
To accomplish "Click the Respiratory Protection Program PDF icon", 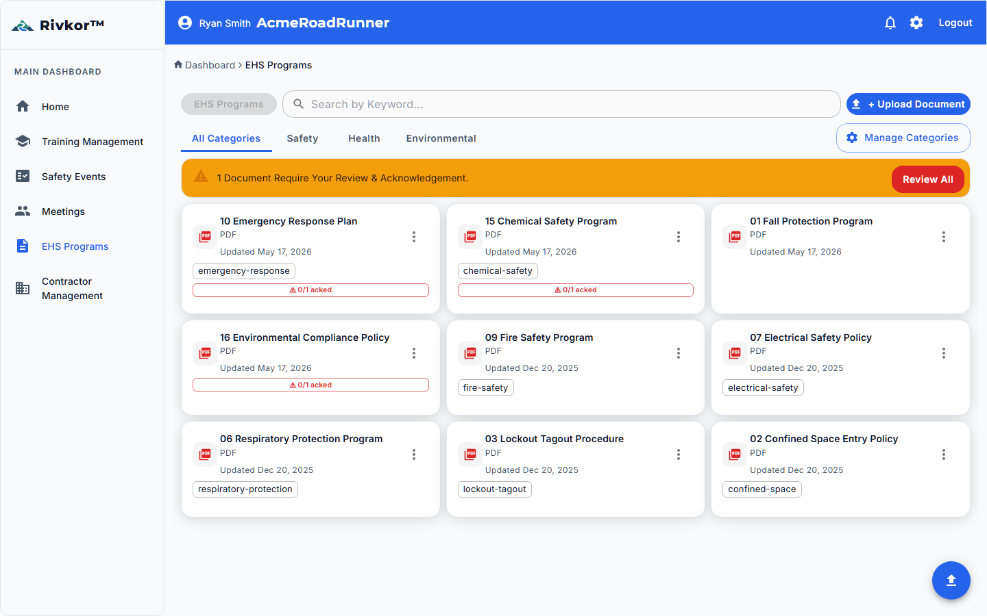I will (x=205, y=454).
